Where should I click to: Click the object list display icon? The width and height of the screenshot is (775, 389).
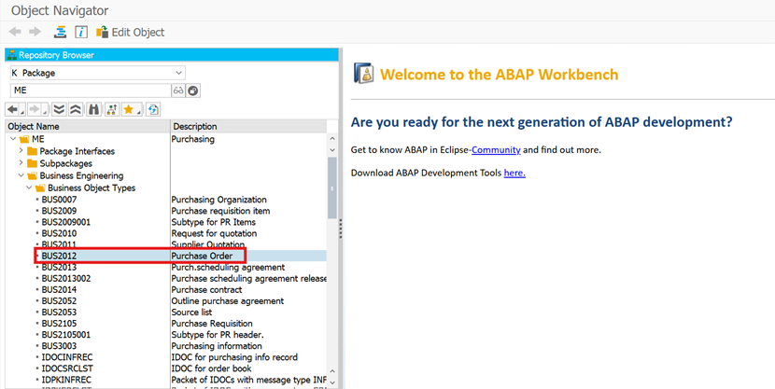pyautogui.click(x=61, y=32)
